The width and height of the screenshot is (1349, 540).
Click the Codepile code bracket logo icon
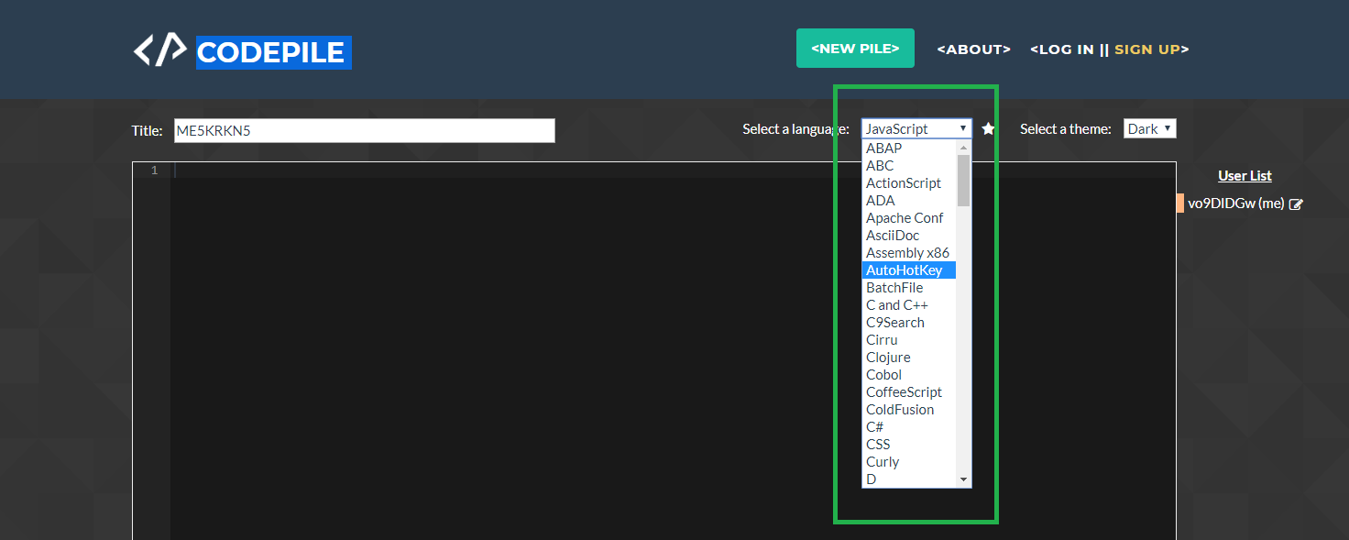coord(159,50)
